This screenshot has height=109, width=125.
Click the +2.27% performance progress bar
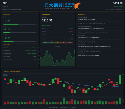tap(20, 33)
